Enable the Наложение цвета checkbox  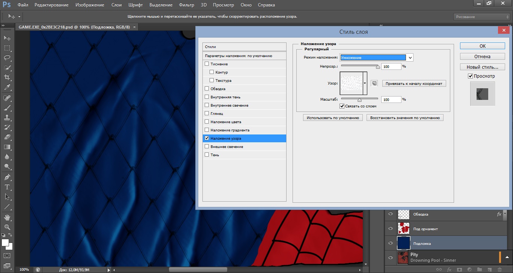207,122
